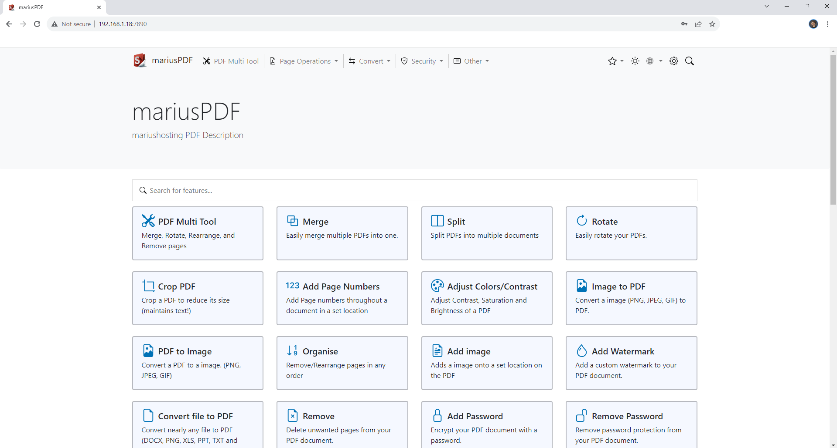Click the Merge pages icon
Screen dimensions: 837x448
click(292, 221)
